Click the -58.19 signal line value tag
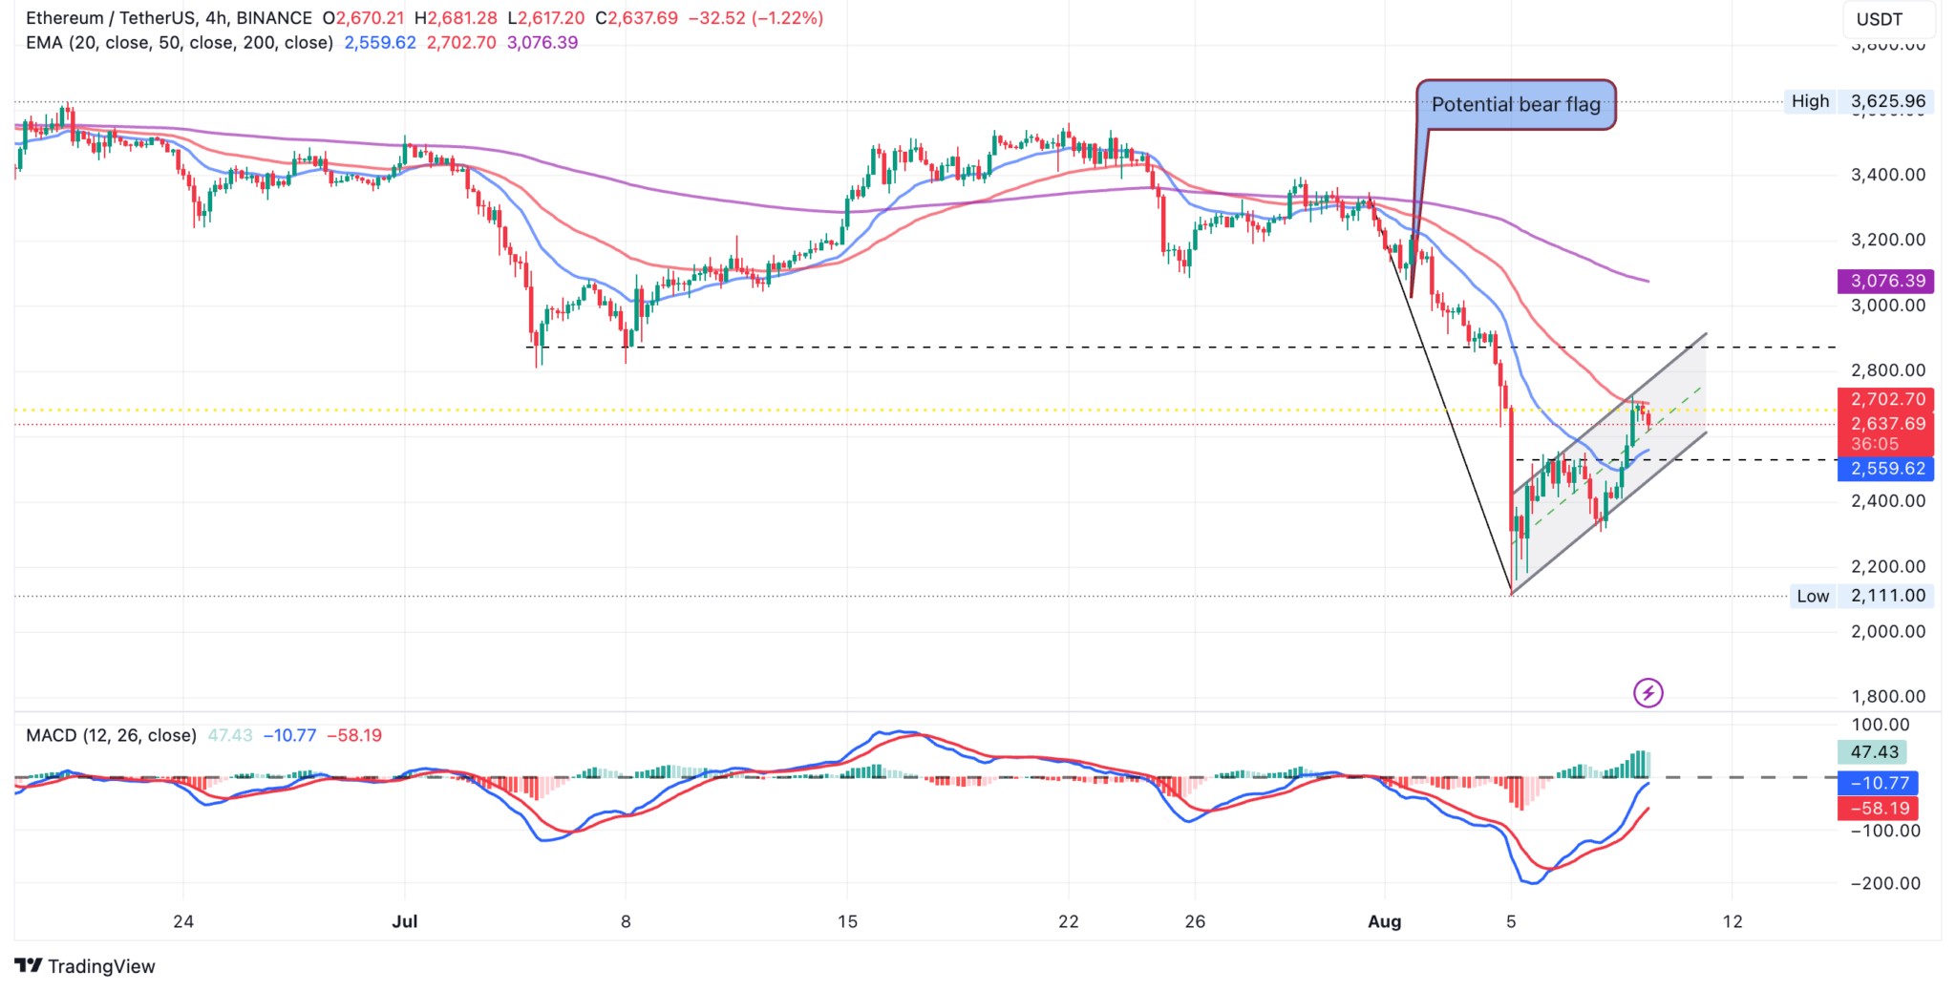Viewport: 1956px width, 991px height. tap(1878, 809)
